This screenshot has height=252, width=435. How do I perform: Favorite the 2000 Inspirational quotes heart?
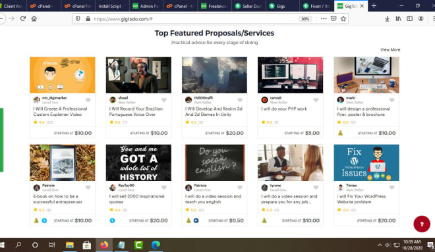click(x=164, y=188)
